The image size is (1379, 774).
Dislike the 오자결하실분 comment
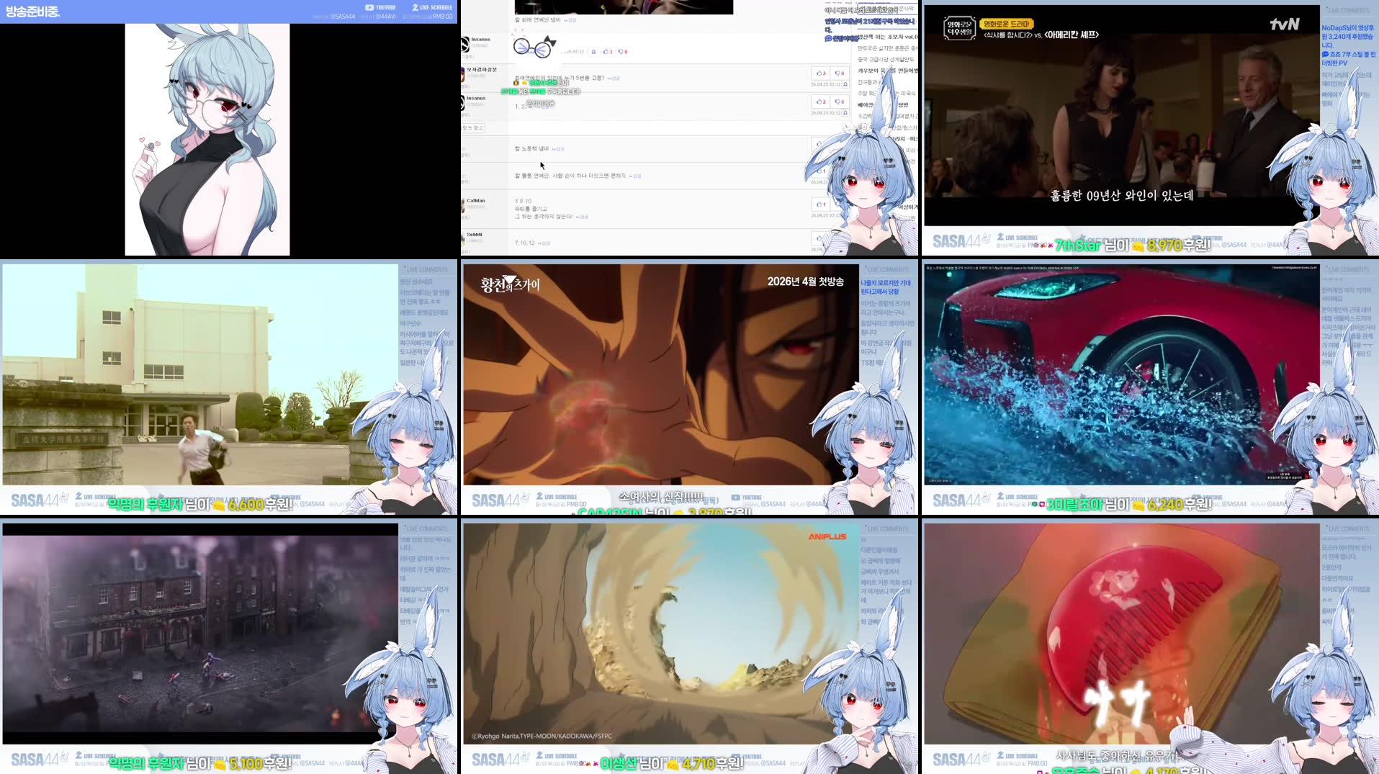pyautogui.click(x=839, y=73)
